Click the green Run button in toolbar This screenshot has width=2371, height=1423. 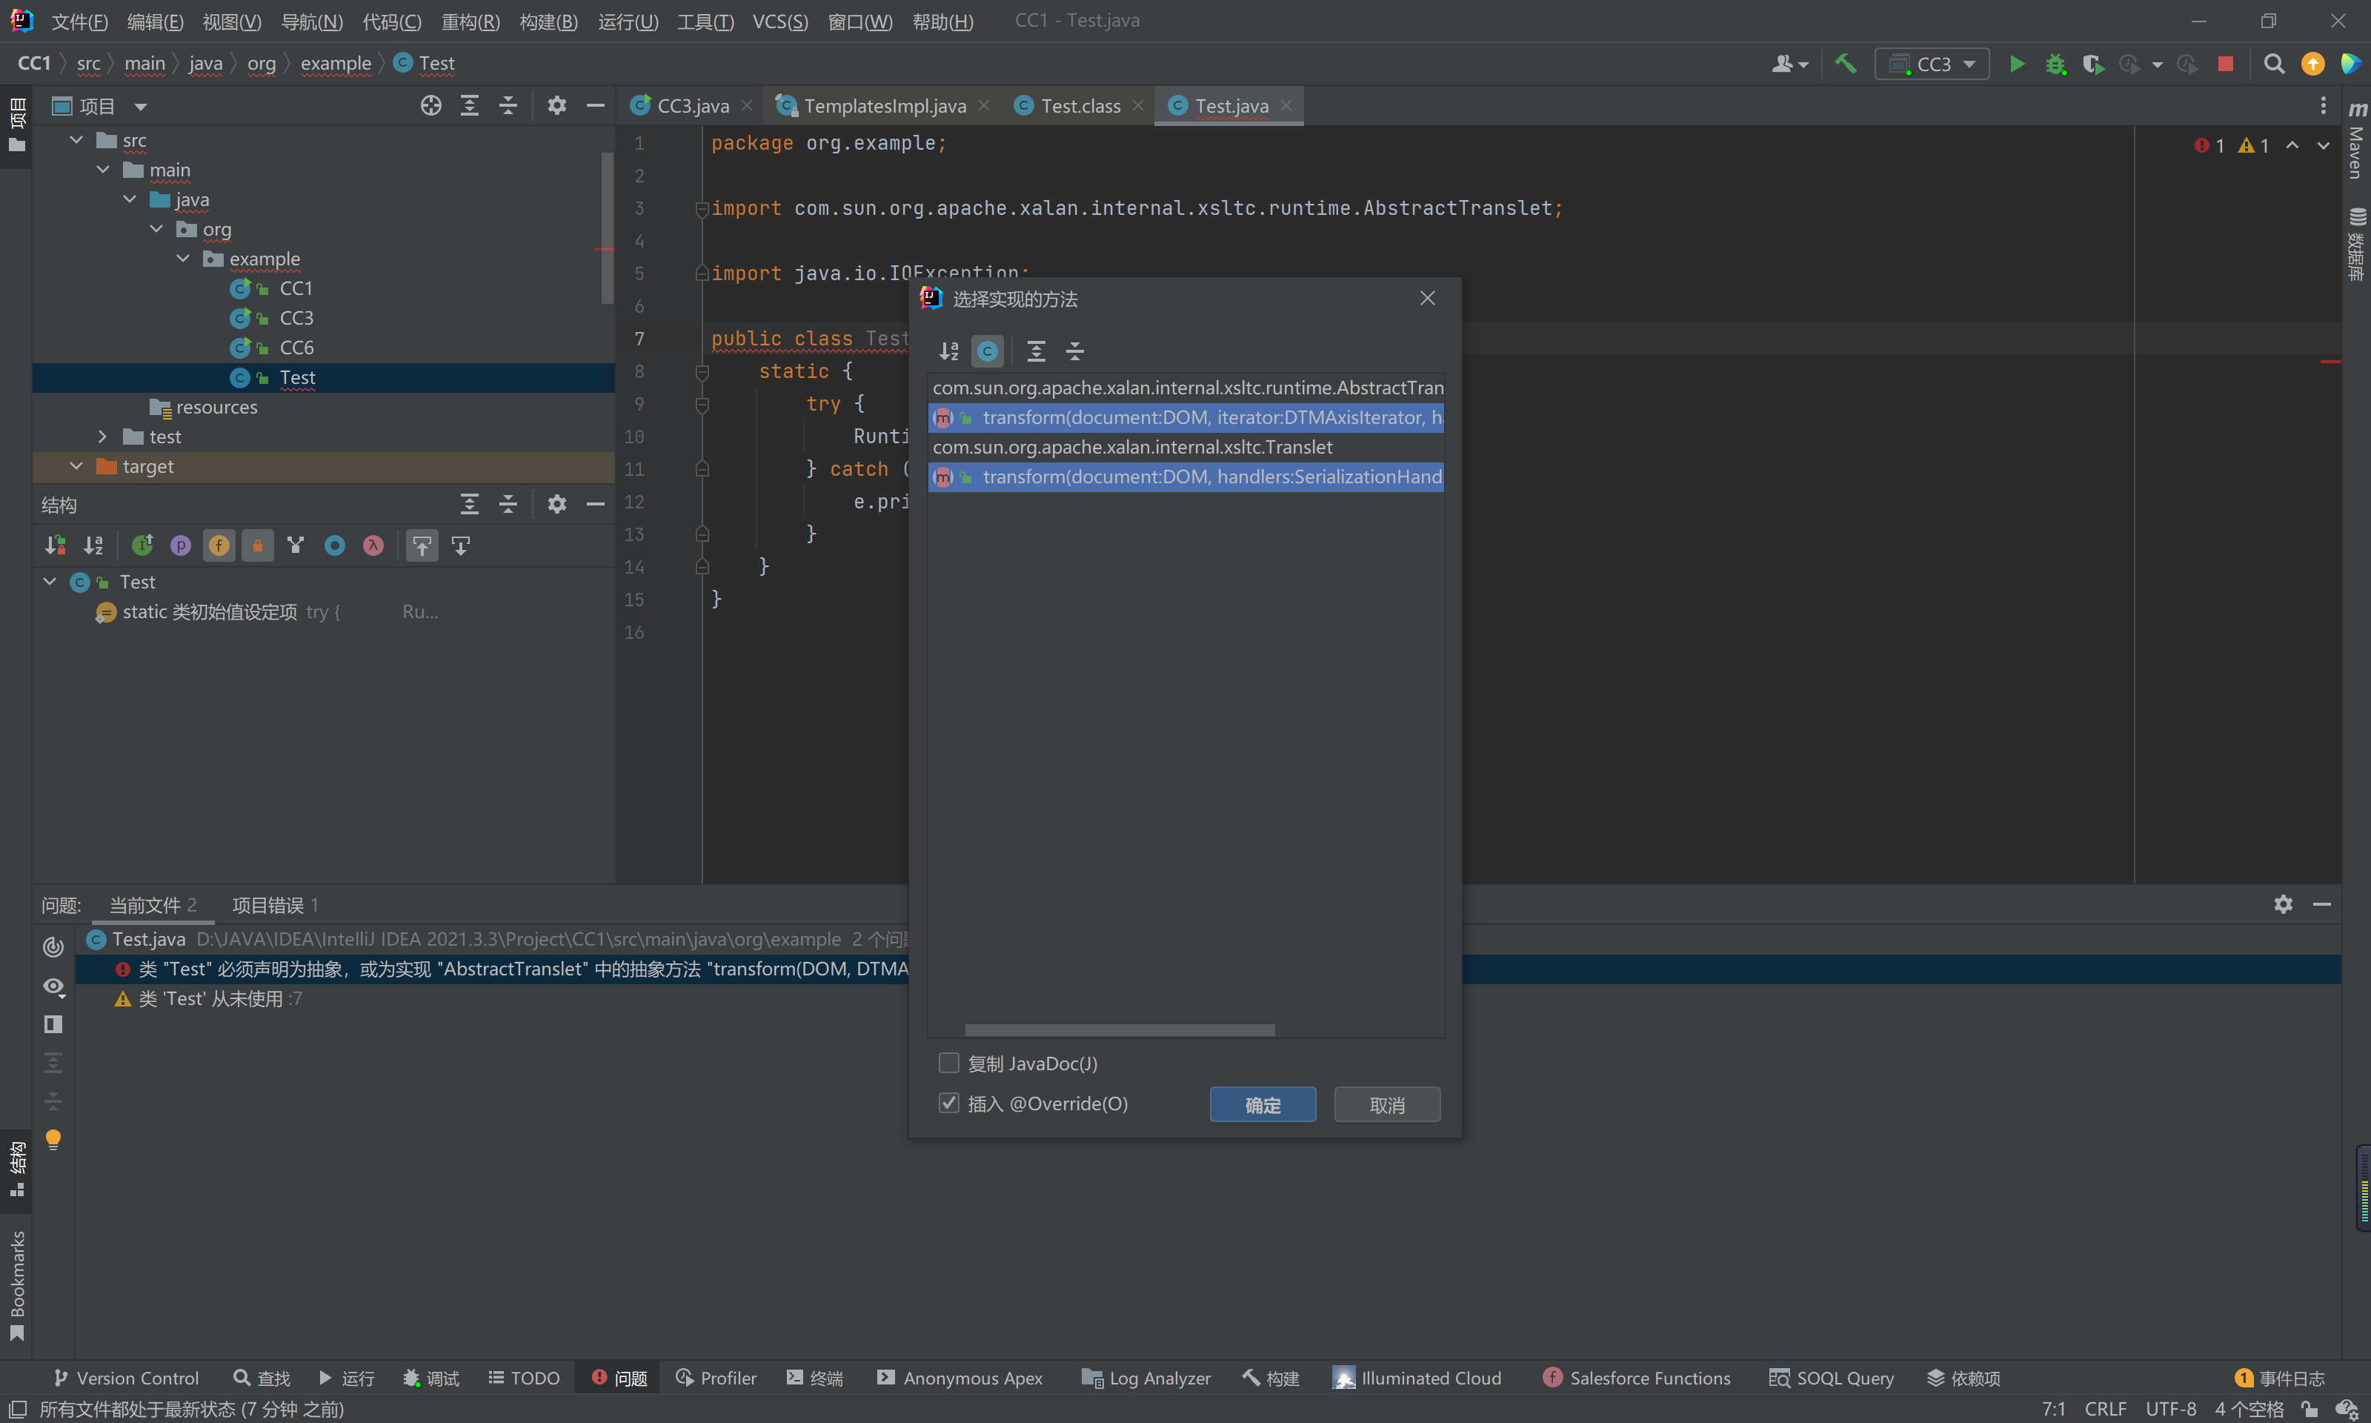click(x=2016, y=64)
